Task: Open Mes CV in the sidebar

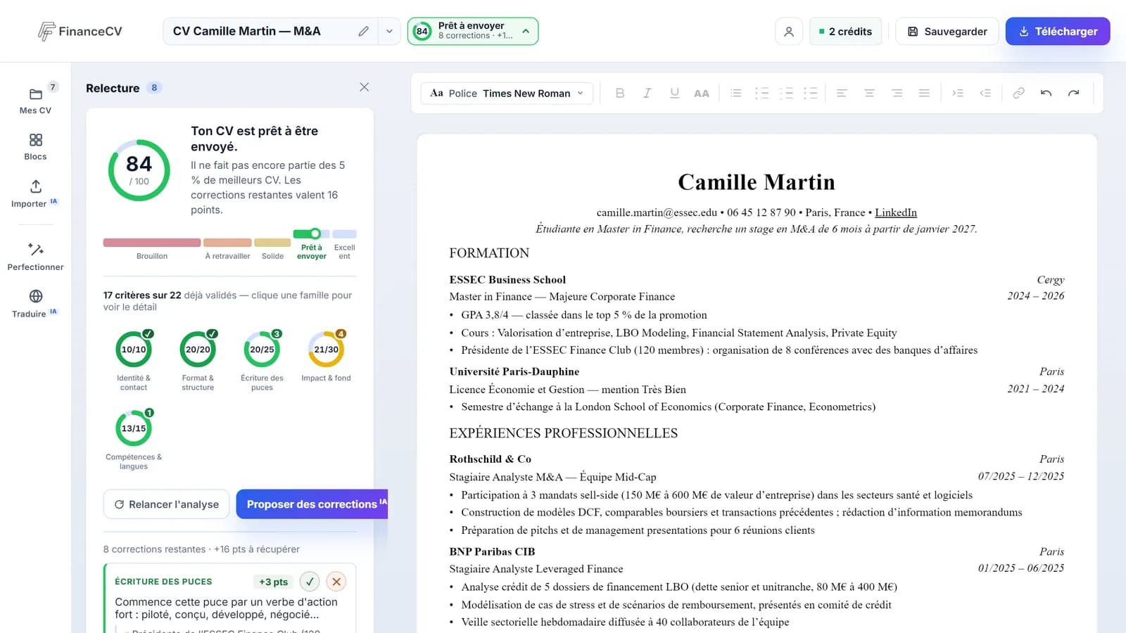Action: pos(35,101)
